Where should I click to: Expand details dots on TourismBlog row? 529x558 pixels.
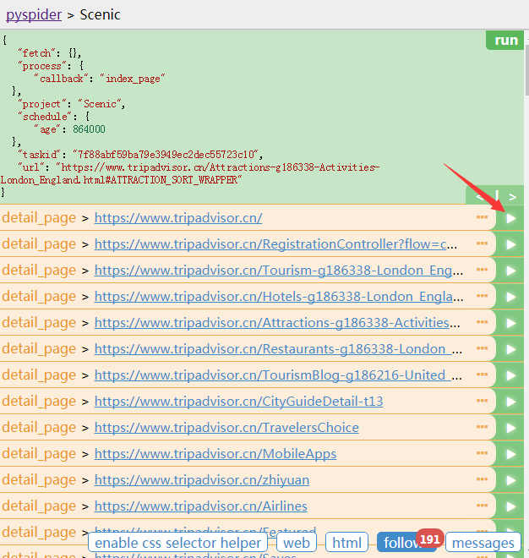click(482, 375)
